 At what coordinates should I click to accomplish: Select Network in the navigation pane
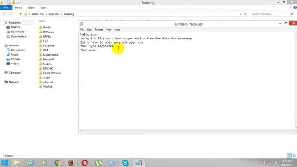click(13, 82)
